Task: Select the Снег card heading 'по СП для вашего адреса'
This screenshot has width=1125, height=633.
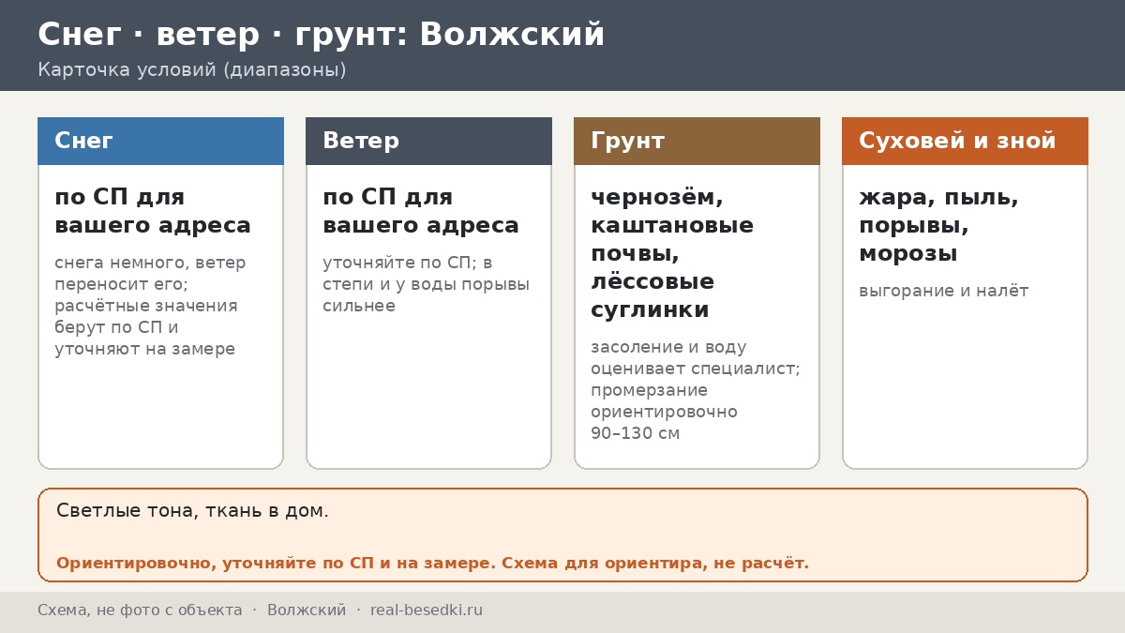Action: (153, 212)
